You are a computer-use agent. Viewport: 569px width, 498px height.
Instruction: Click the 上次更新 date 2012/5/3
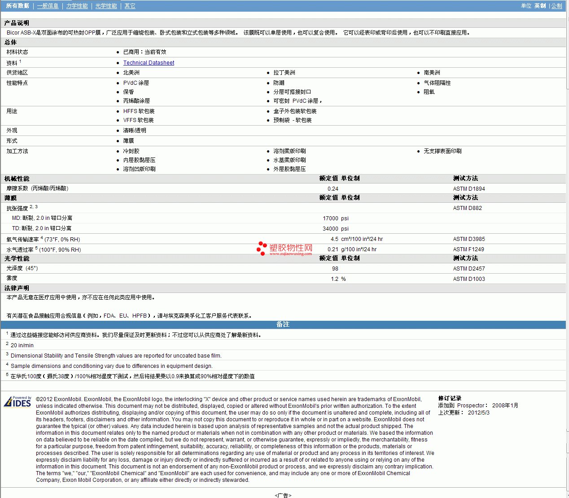479,413
